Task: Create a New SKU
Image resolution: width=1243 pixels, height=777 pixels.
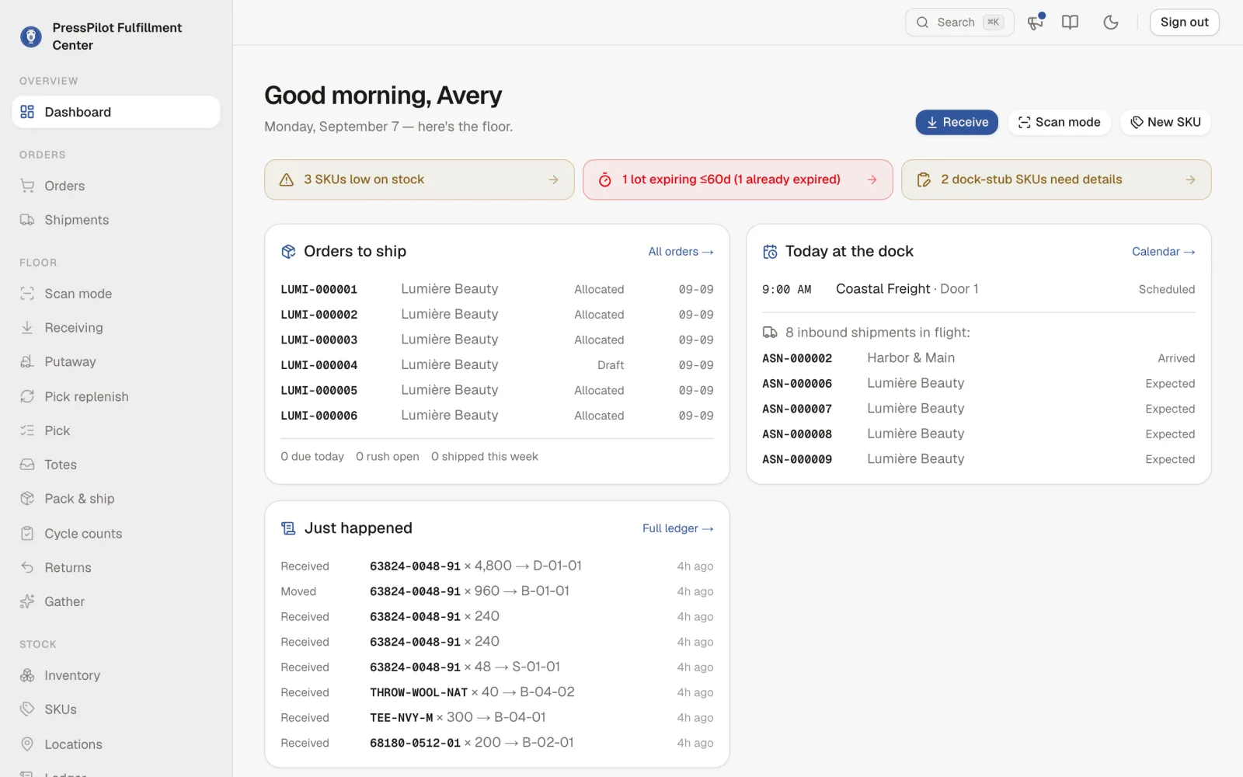Action: [x=1165, y=122]
